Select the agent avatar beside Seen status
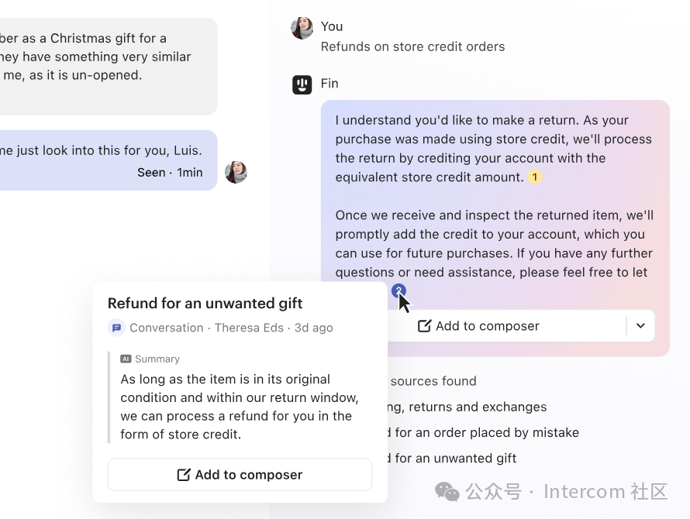Viewport: 690px width, 519px height. pyautogui.click(x=236, y=172)
